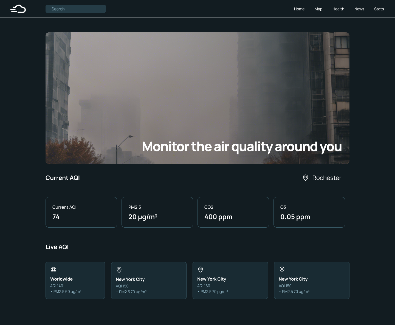The height and width of the screenshot is (325, 395).
Task: Click the O3 0.05 ppm card
Action: (x=309, y=212)
